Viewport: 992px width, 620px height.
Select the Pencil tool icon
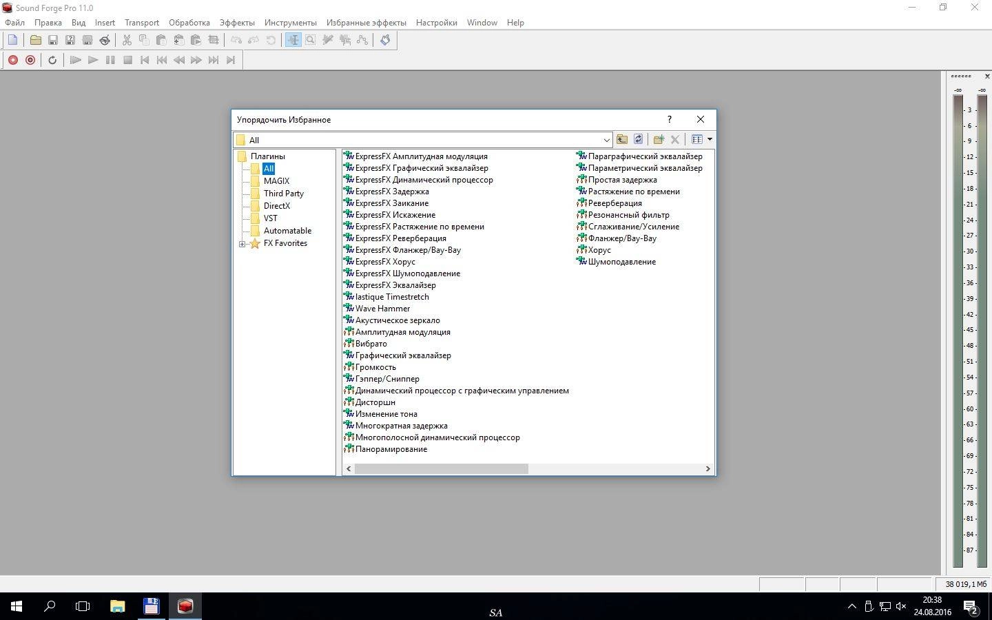pyautogui.click(x=328, y=40)
